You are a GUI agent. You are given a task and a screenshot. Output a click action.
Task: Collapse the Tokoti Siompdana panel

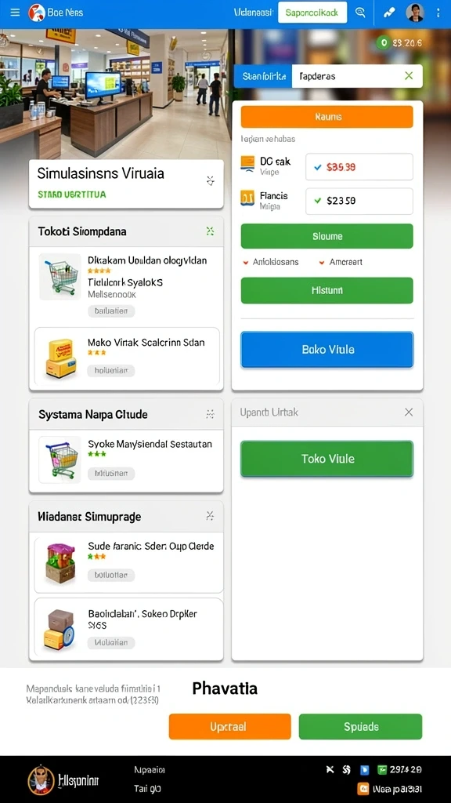click(210, 231)
